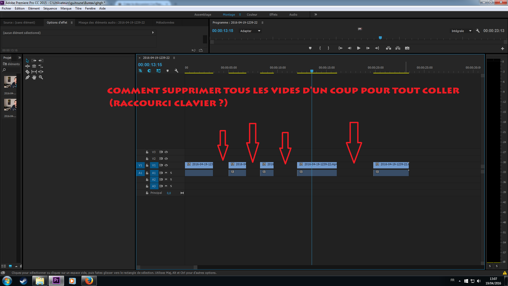Open the Fichier menu
508x286 pixels.
pyautogui.click(x=6, y=8)
